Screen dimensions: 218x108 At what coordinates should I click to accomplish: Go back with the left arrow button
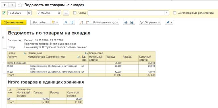pyautogui.click(x=5, y=5)
